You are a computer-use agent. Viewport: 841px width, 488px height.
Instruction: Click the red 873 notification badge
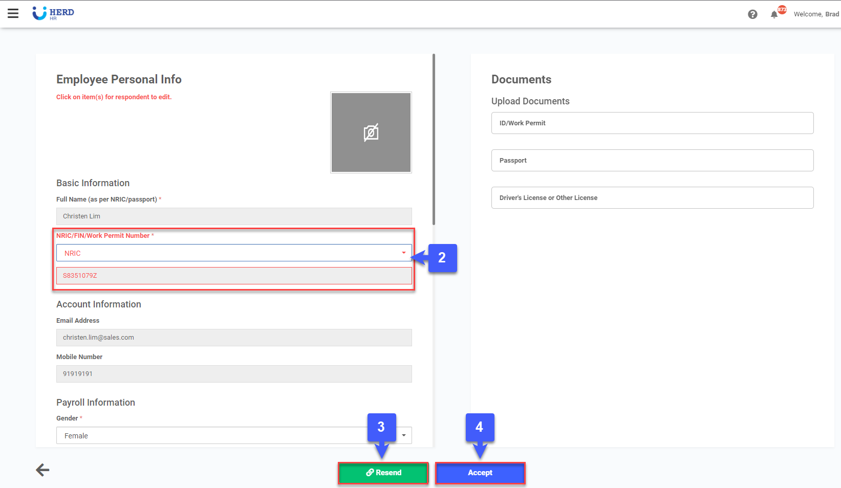782,9
